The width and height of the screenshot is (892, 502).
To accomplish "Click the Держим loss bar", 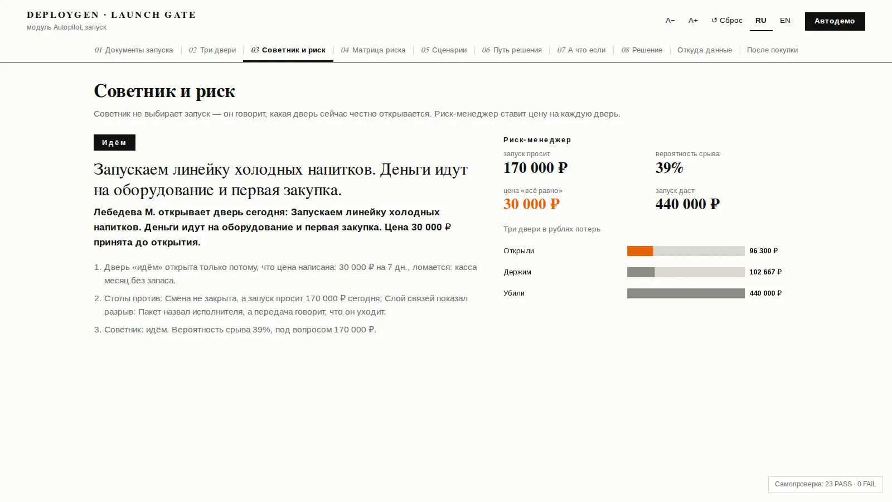I will 686,272.
